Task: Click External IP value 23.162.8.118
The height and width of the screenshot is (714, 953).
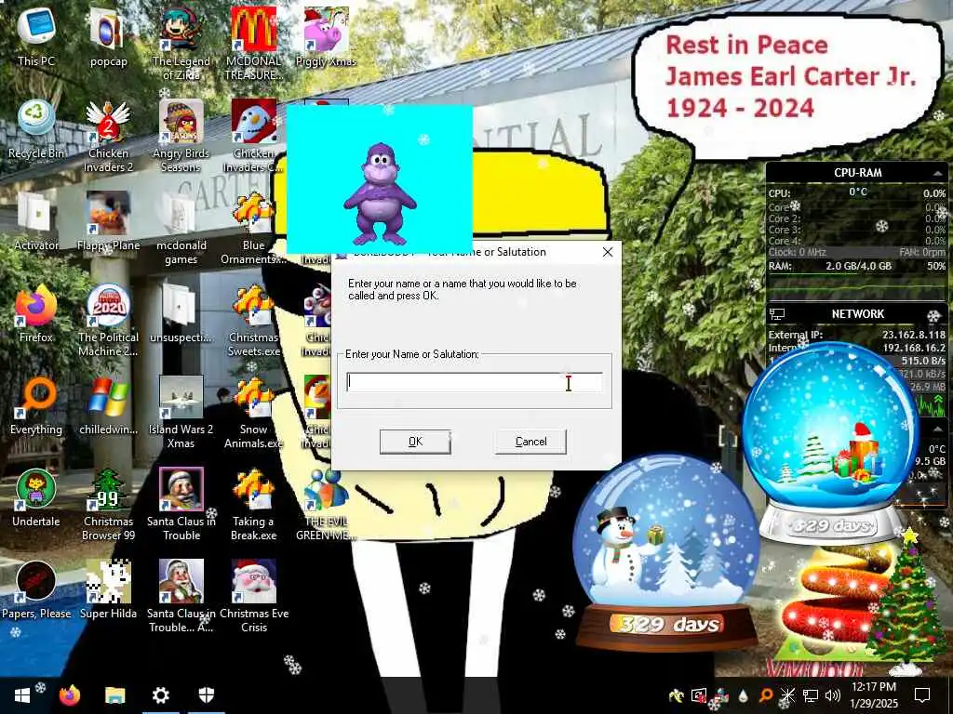Action: coord(914,335)
